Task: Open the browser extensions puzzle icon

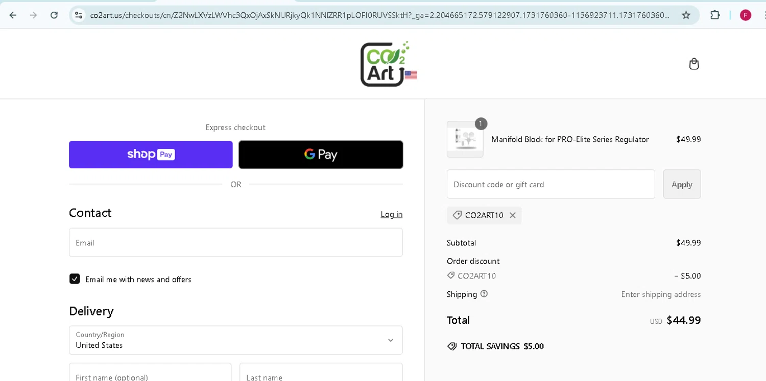Action: (x=715, y=15)
